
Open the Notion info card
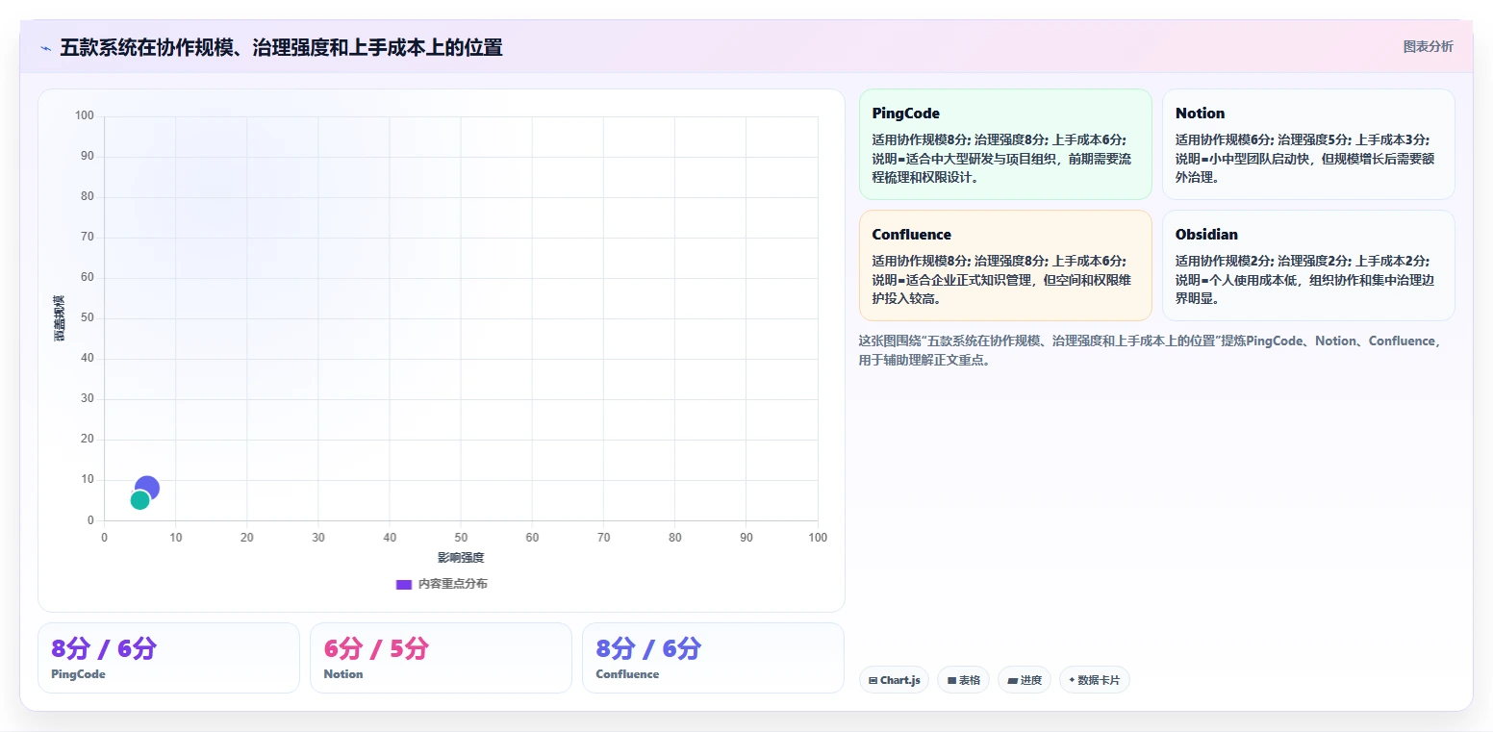tap(1308, 144)
